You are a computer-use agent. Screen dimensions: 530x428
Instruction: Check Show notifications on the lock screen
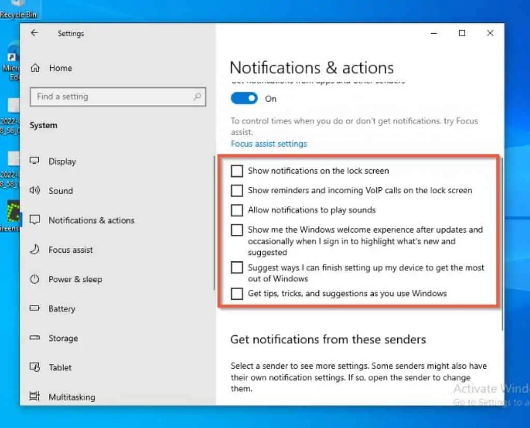(237, 170)
